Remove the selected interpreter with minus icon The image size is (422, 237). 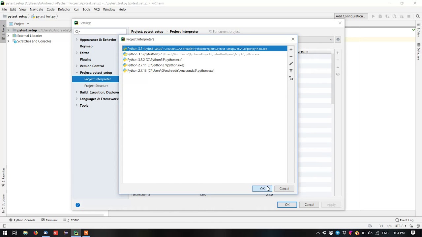291,56
